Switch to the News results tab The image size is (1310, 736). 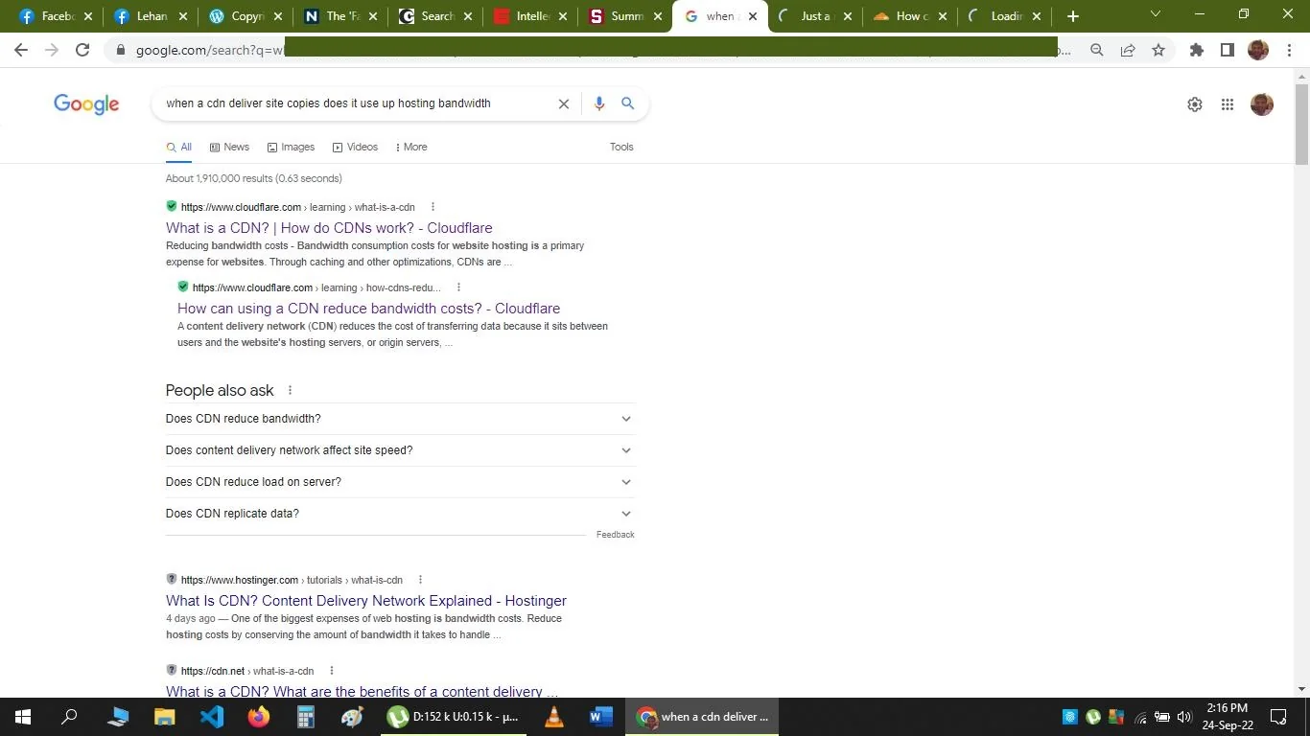[229, 147]
